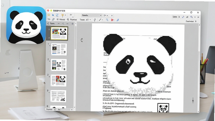Select the hand pan tool
215x121 pixels.
[x=95, y=20]
